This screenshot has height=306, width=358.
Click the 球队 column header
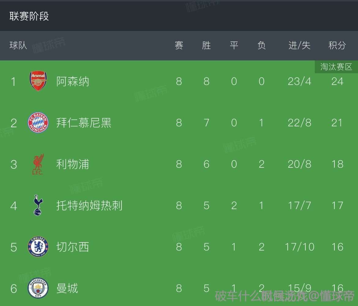pos(18,46)
